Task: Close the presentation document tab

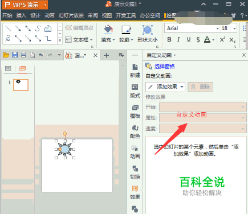Action: tap(95, 55)
